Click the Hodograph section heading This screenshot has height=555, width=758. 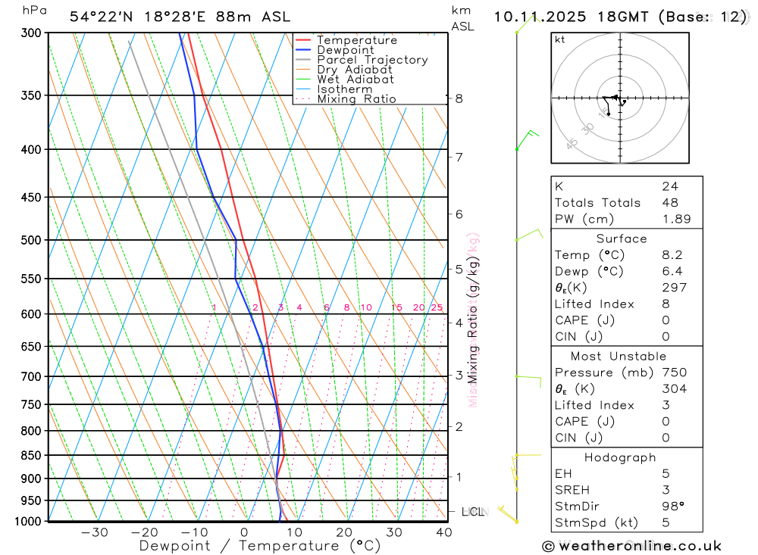[x=620, y=457]
